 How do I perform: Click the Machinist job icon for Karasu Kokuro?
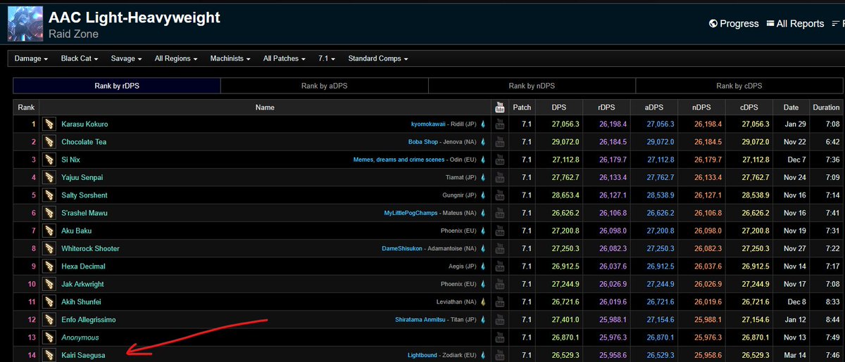(x=49, y=124)
